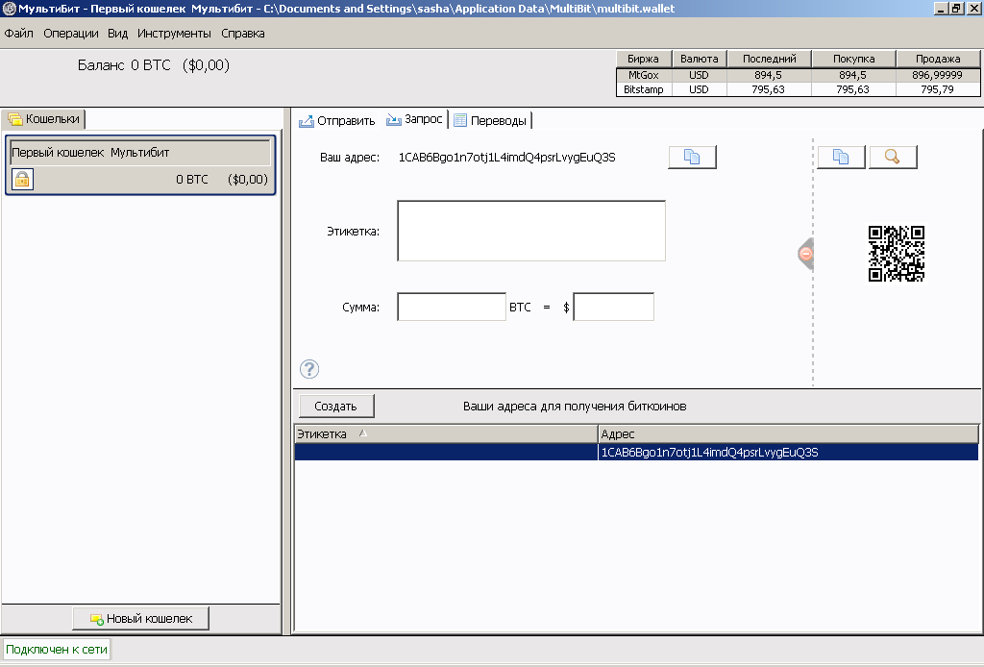Click the Продажа ticker column header
This screenshot has width=984, height=667.
(938, 59)
